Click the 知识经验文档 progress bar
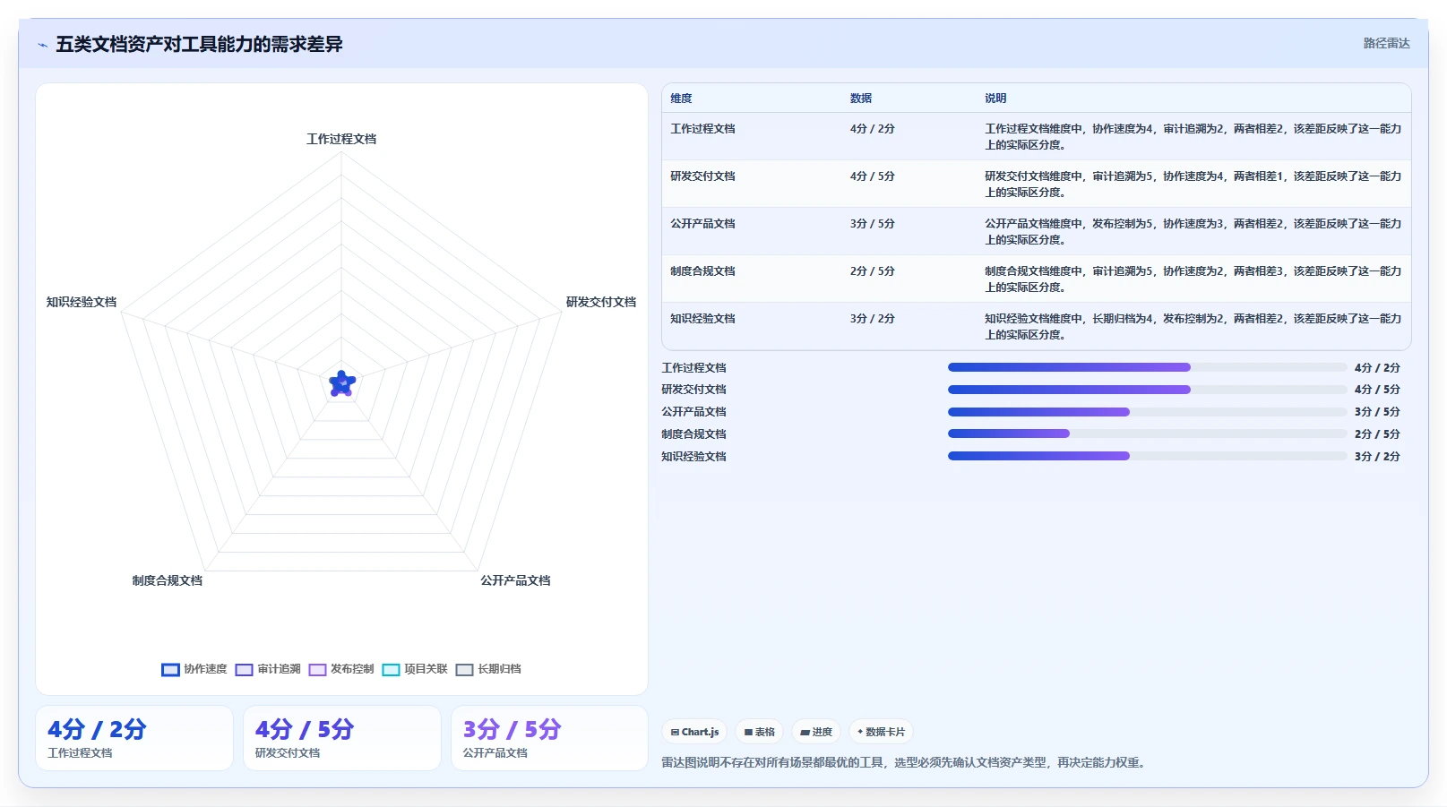 point(1147,456)
